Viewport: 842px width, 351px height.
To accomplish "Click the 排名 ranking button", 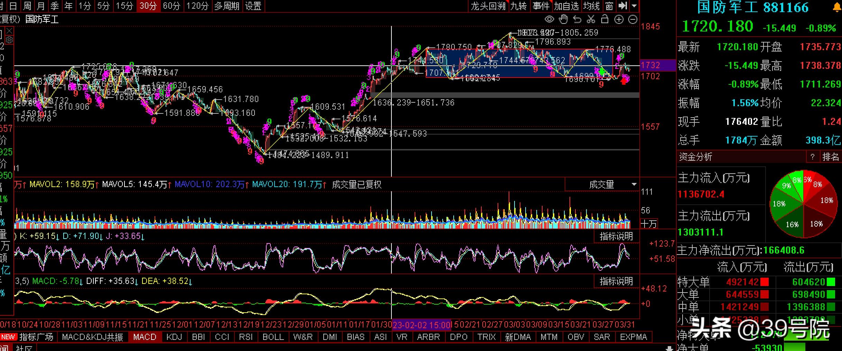I will click(830, 157).
